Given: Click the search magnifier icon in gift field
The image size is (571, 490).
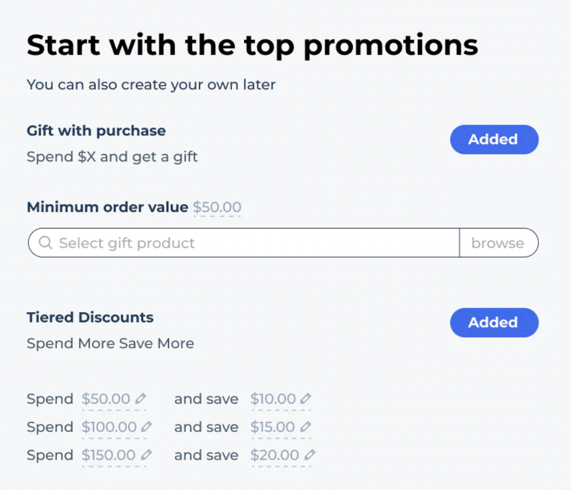Looking at the screenshot, I should (46, 243).
